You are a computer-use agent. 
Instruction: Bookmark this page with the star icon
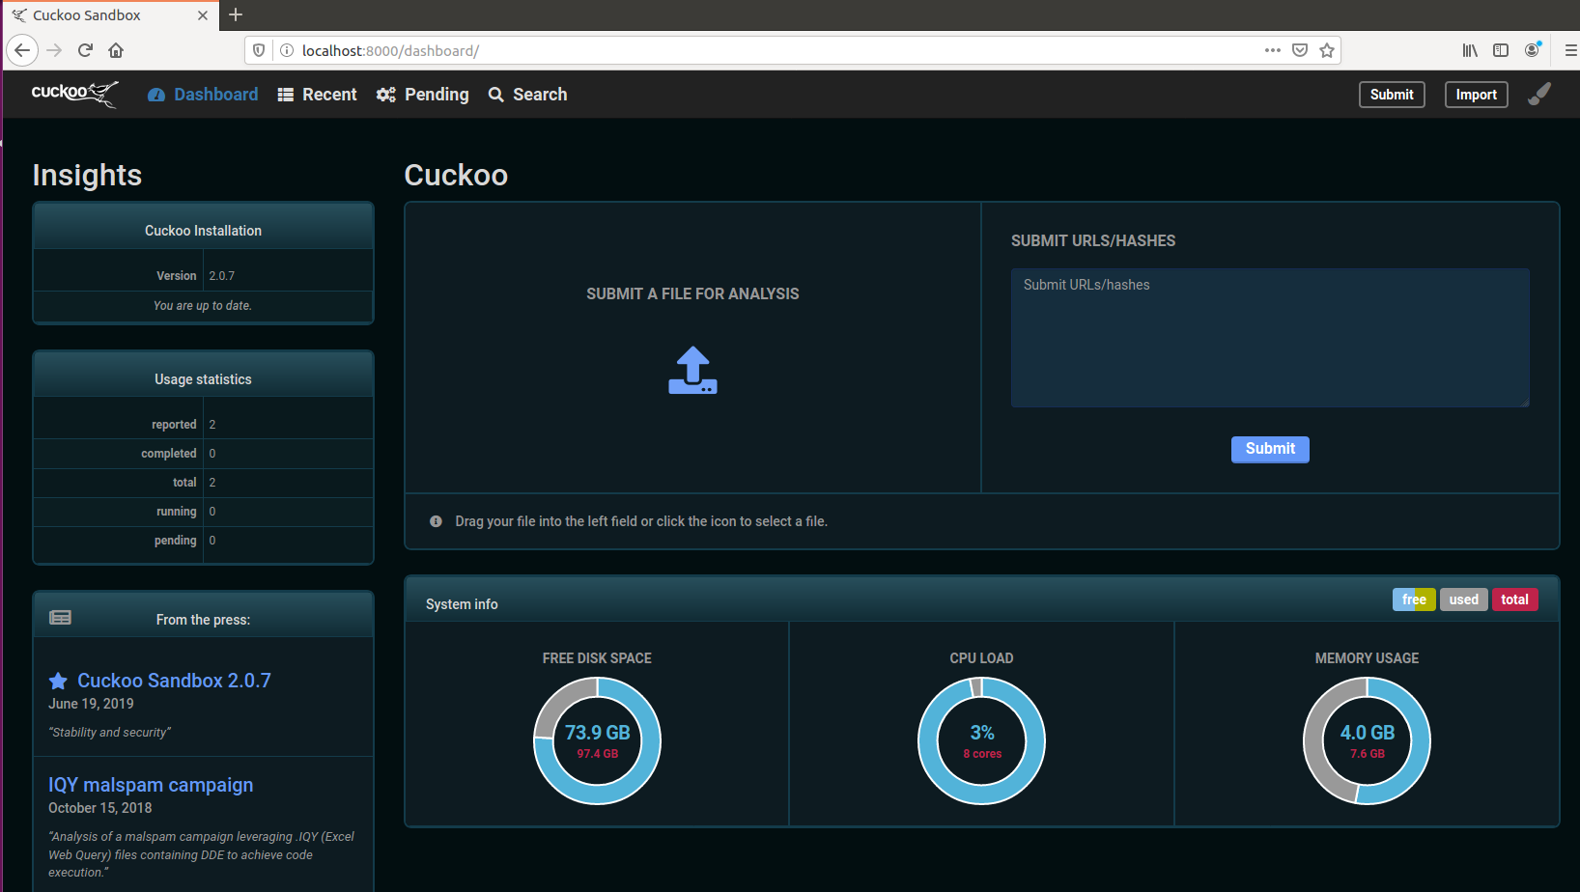tap(1327, 50)
